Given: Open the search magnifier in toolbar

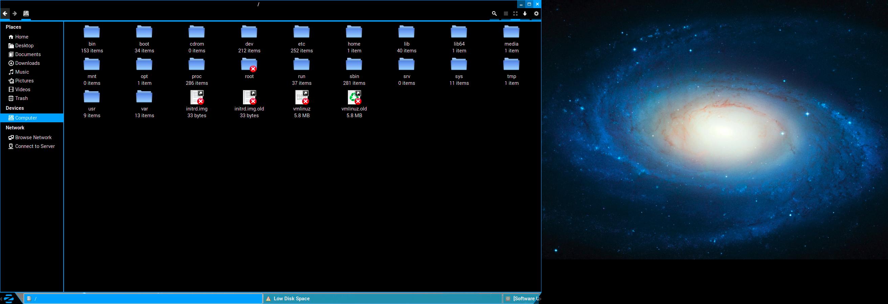Looking at the screenshot, I should point(494,14).
